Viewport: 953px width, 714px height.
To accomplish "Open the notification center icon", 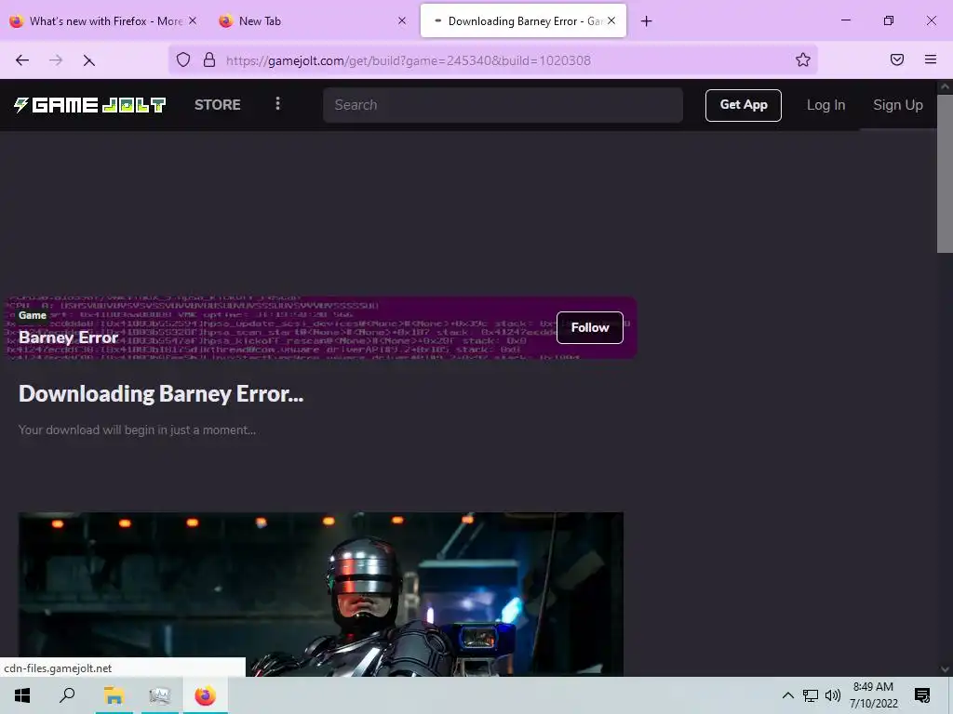I will point(922,695).
